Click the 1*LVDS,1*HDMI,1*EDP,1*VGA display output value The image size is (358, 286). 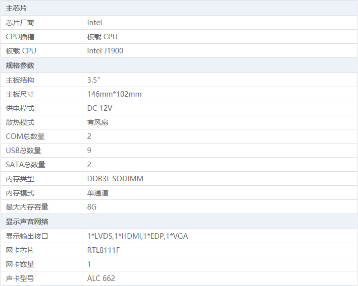click(137, 236)
